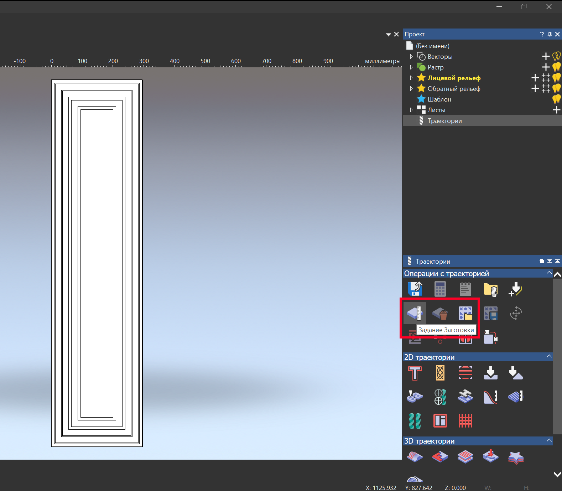Add new layer to Листы with plus button

click(x=556, y=110)
